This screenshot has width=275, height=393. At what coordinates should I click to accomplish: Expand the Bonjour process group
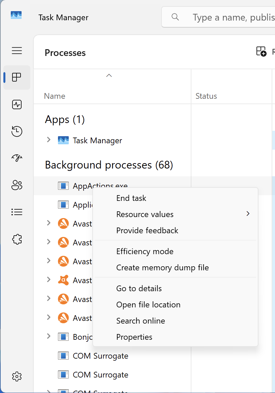[49, 336]
